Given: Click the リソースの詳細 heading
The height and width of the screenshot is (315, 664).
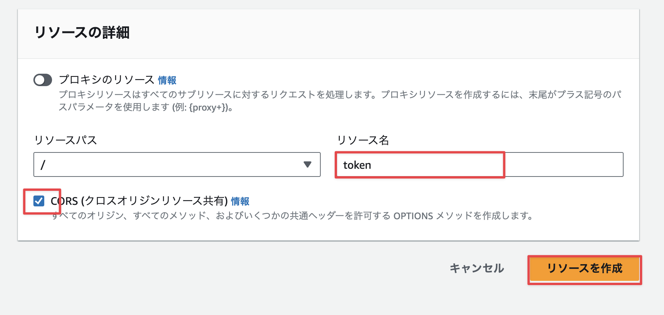Looking at the screenshot, I should point(82,32).
